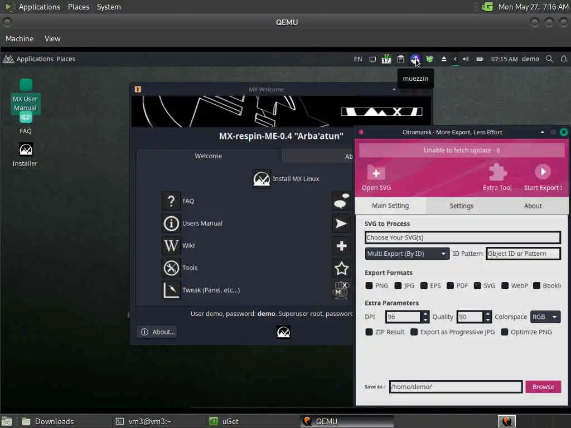Click the Browse button for save location

coord(543,387)
